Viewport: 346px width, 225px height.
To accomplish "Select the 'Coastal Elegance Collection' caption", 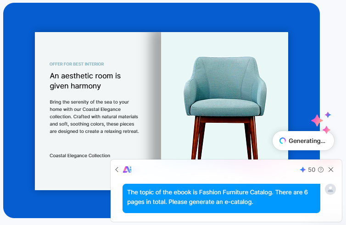I will click(x=80, y=156).
